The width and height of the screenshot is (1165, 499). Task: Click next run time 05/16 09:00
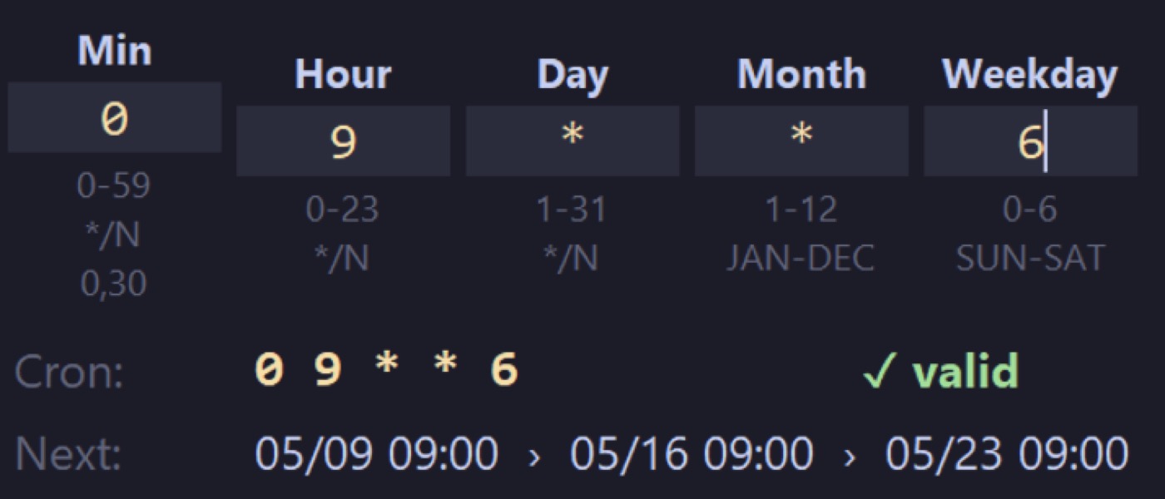tap(692, 455)
